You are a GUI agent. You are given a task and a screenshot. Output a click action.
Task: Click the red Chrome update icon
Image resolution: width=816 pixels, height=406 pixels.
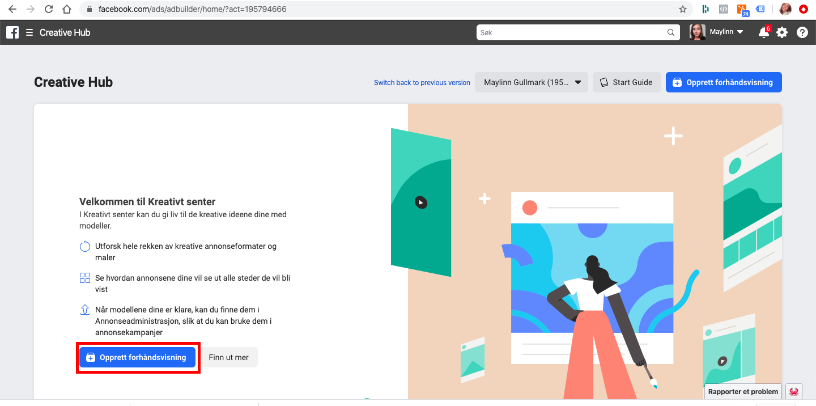804,9
